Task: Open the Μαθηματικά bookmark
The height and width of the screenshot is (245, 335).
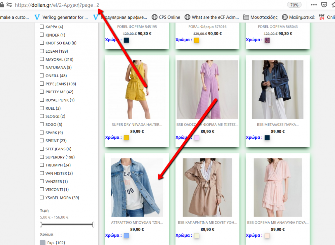Action: (298, 17)
